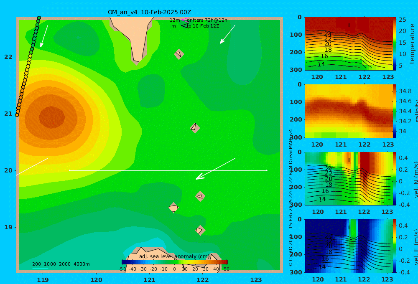This screenshot has width=418, height=284.
Task: Click the magenta drifter arrow in the legend
Action: [x=184, y=20]
